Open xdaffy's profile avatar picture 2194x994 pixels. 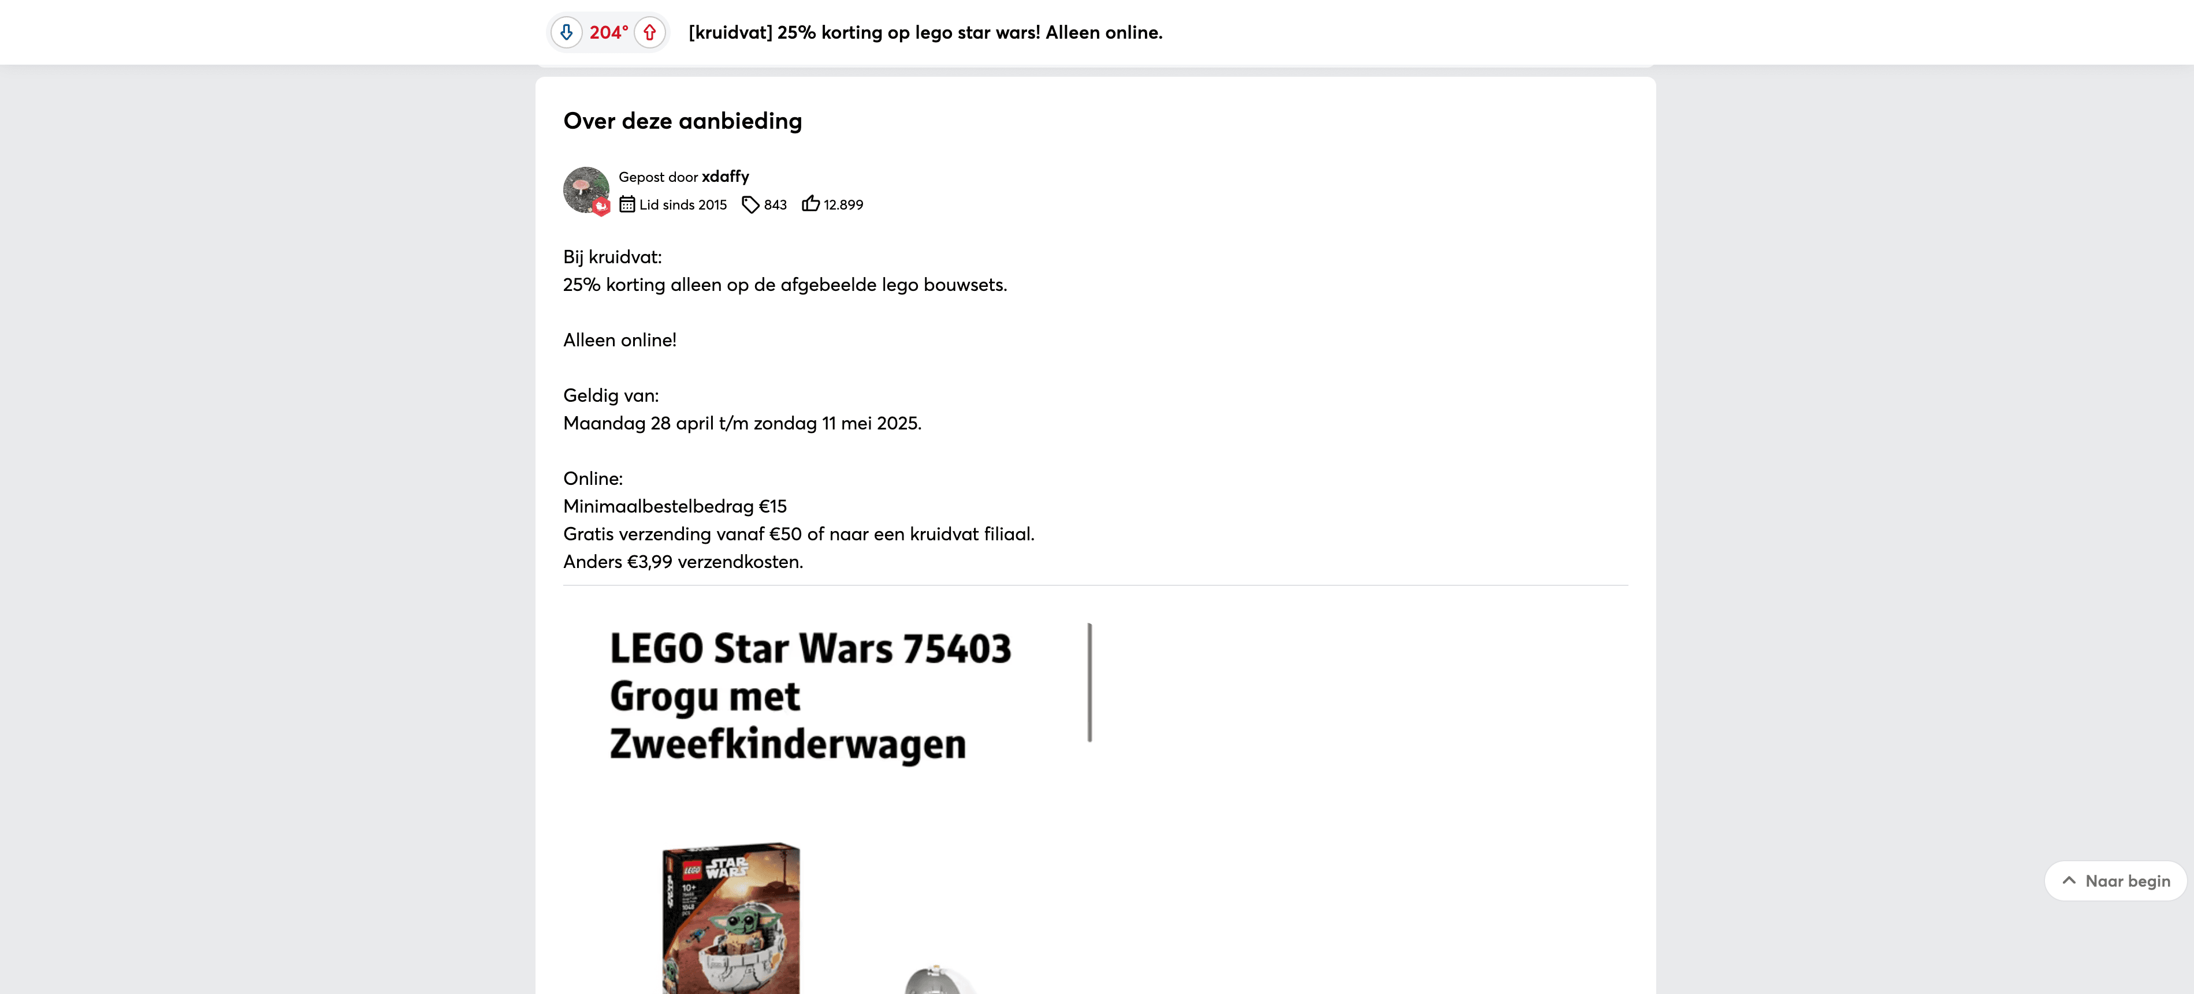[586, 190]
